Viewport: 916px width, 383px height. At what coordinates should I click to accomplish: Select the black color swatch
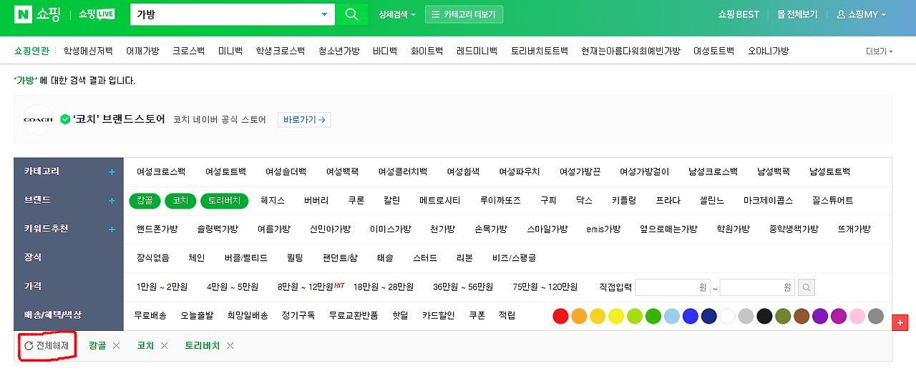click(765, 317)
